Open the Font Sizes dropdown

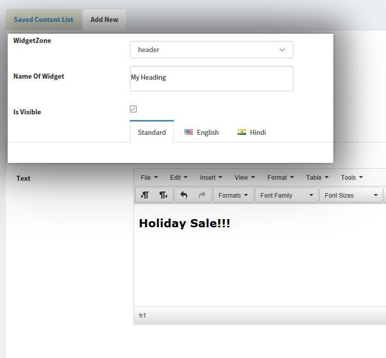[351, 196]
